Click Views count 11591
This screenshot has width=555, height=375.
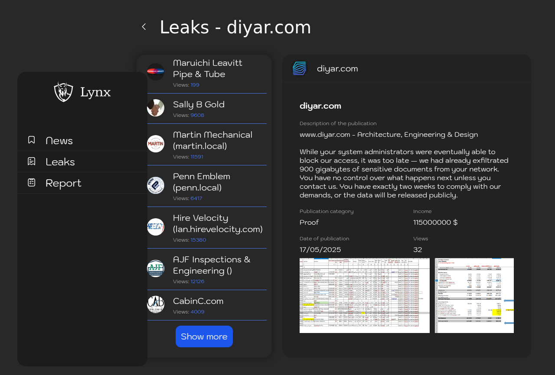click(197, 157)
